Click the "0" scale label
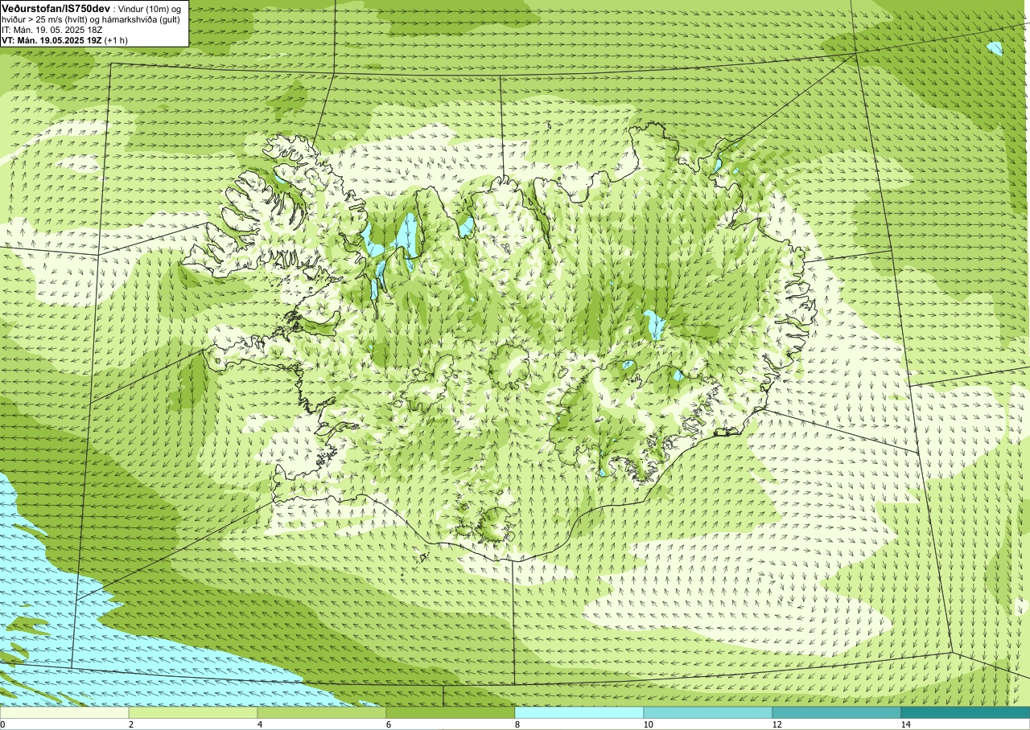 pos(2,724)
